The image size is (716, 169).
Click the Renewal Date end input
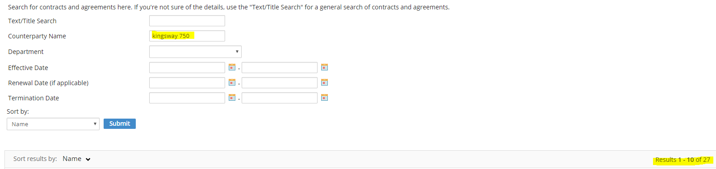(x=280, y=82)
